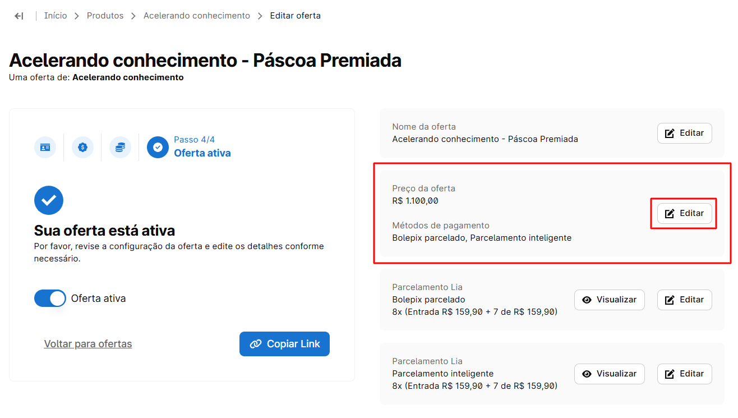Edit Parcelamento inteligente settings
The image size is (738, 418).
coord(684,374)
